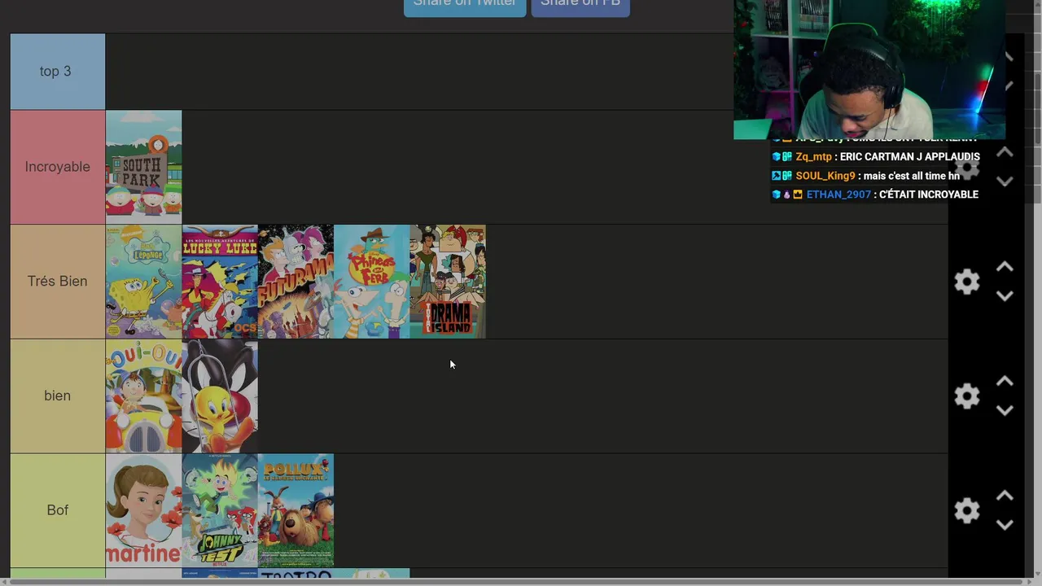
Task: Click username Zq_mtp in chat
Action: [x=813, y=157]
